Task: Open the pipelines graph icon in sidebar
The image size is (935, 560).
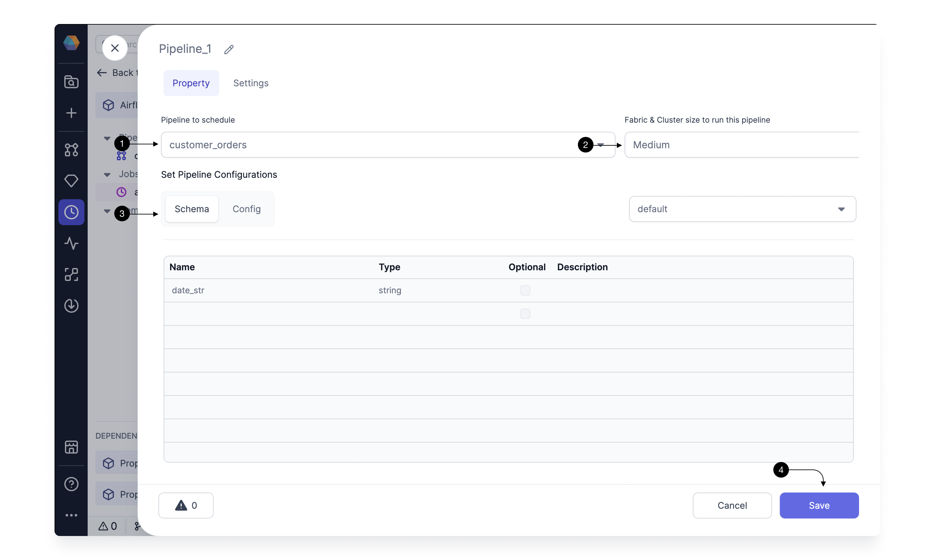Action: click(x=71, y=150)
